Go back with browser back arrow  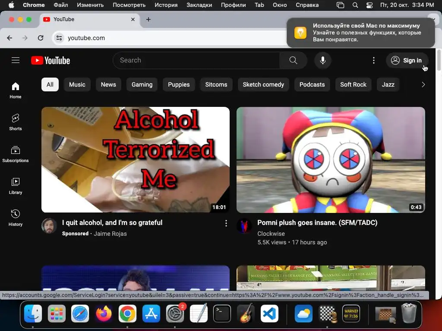click(x=9, y=38)
